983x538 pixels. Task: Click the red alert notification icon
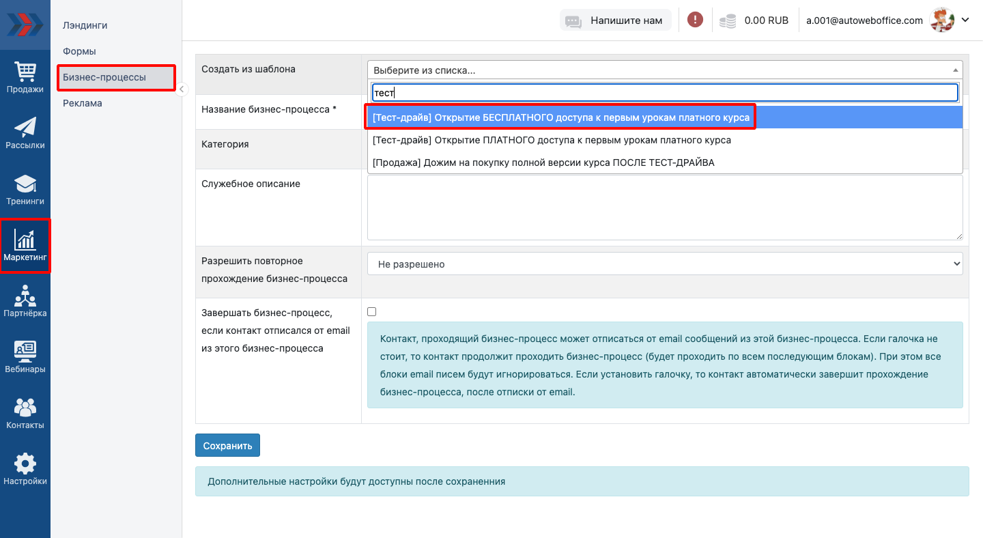[x=695, y=20]
